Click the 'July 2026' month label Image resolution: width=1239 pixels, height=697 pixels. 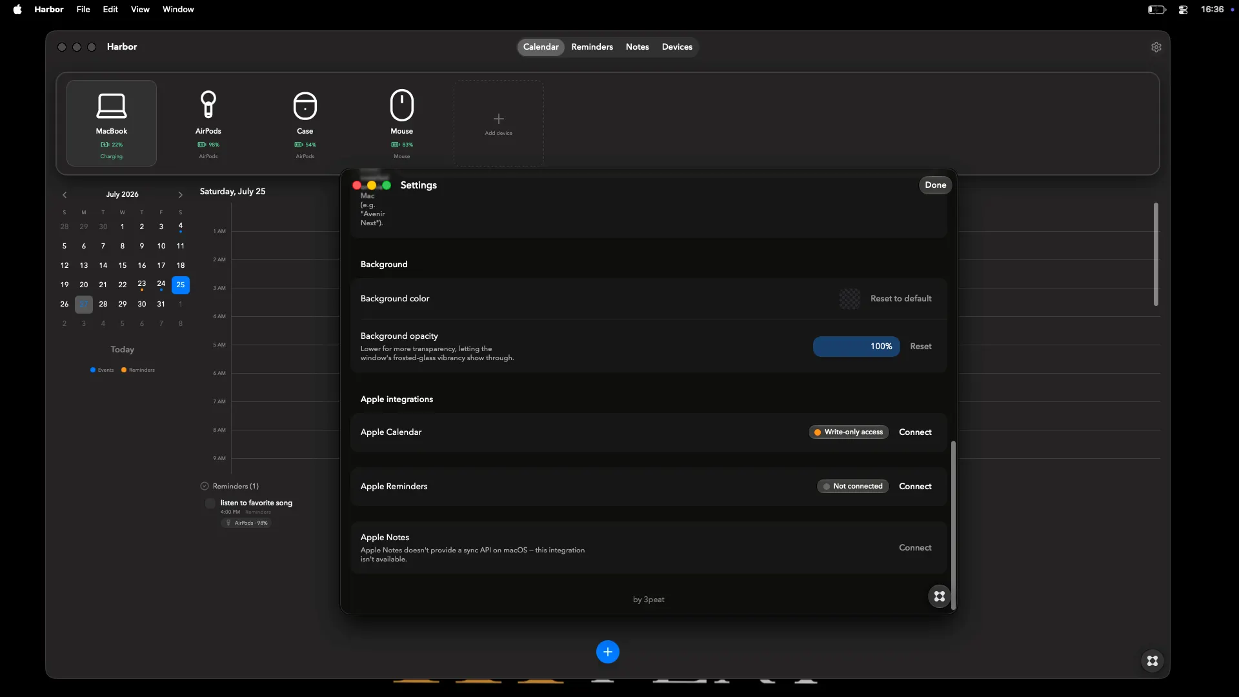tap(122, 194)
